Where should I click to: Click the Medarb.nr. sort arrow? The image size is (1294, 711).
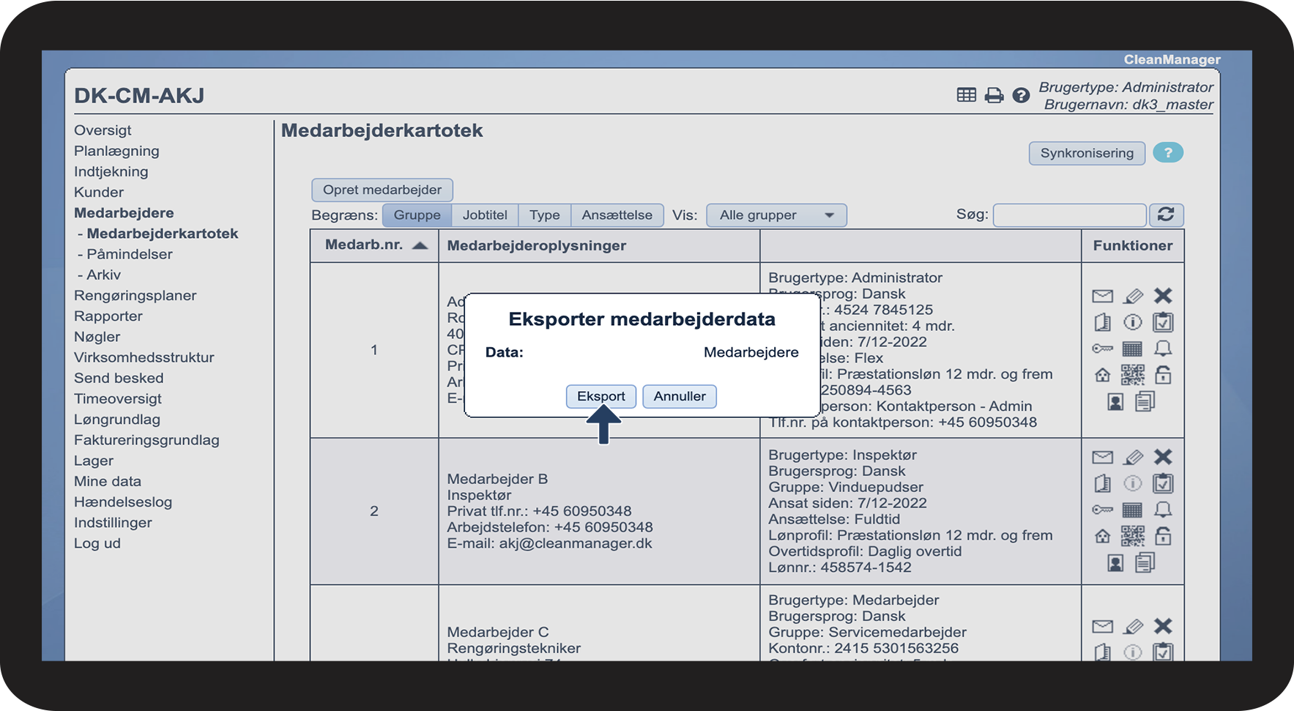420,245
